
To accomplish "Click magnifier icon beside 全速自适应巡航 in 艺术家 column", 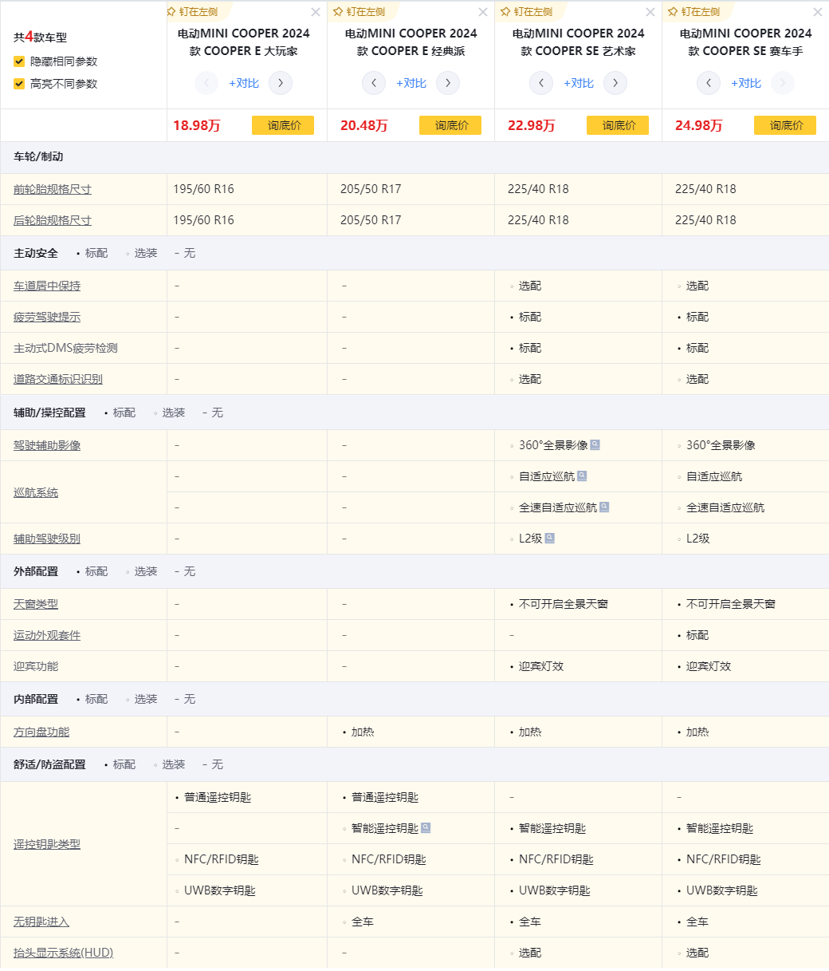I will pyautogui.click(x=604, y=507).
